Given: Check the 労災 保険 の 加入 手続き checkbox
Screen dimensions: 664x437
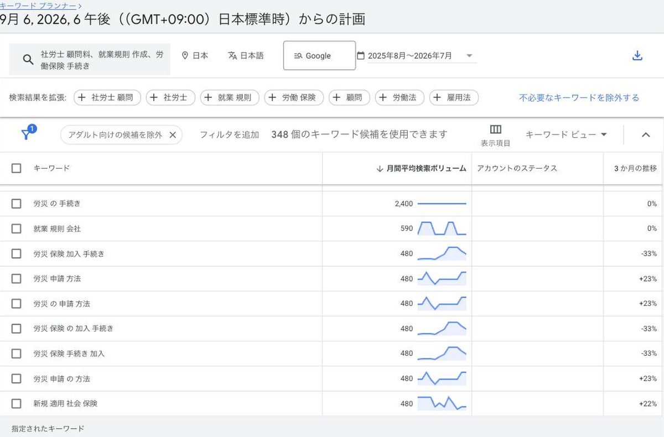Looking at the screenshot, I should pyautogui.click(x=17, y=329).
